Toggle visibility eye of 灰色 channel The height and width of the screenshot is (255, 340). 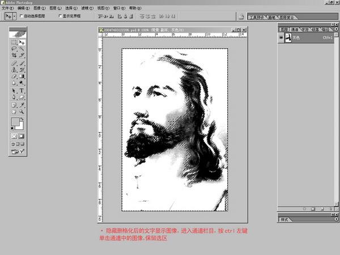click(x=281, y=37)
